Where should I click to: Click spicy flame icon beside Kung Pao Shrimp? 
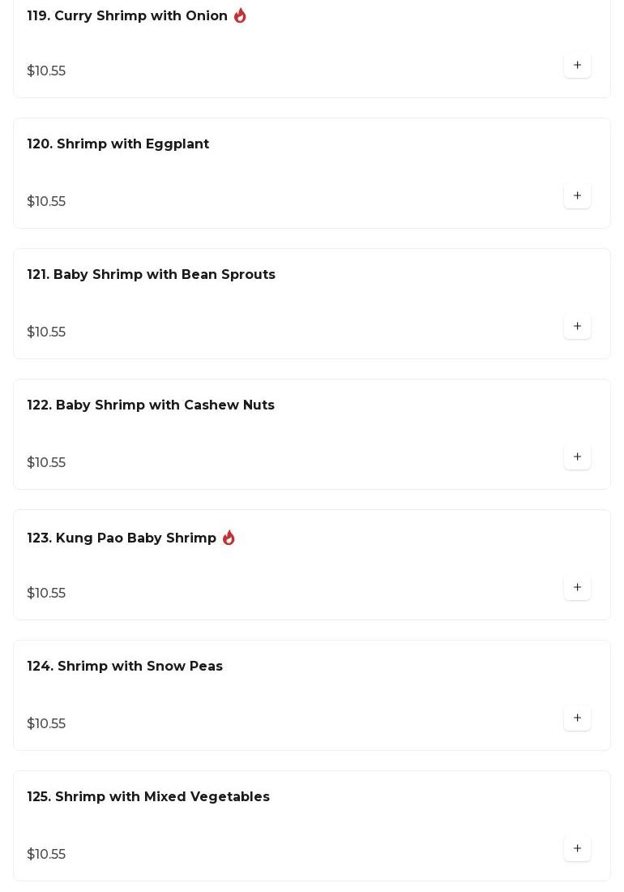[229, 538]
